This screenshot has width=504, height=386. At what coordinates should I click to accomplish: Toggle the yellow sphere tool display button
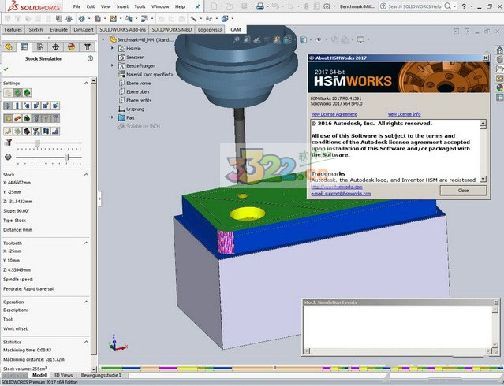click(x=8, y=118)
